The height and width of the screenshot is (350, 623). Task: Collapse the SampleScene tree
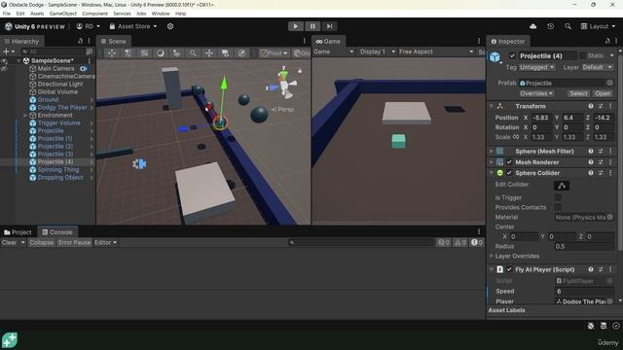[18, 60]
